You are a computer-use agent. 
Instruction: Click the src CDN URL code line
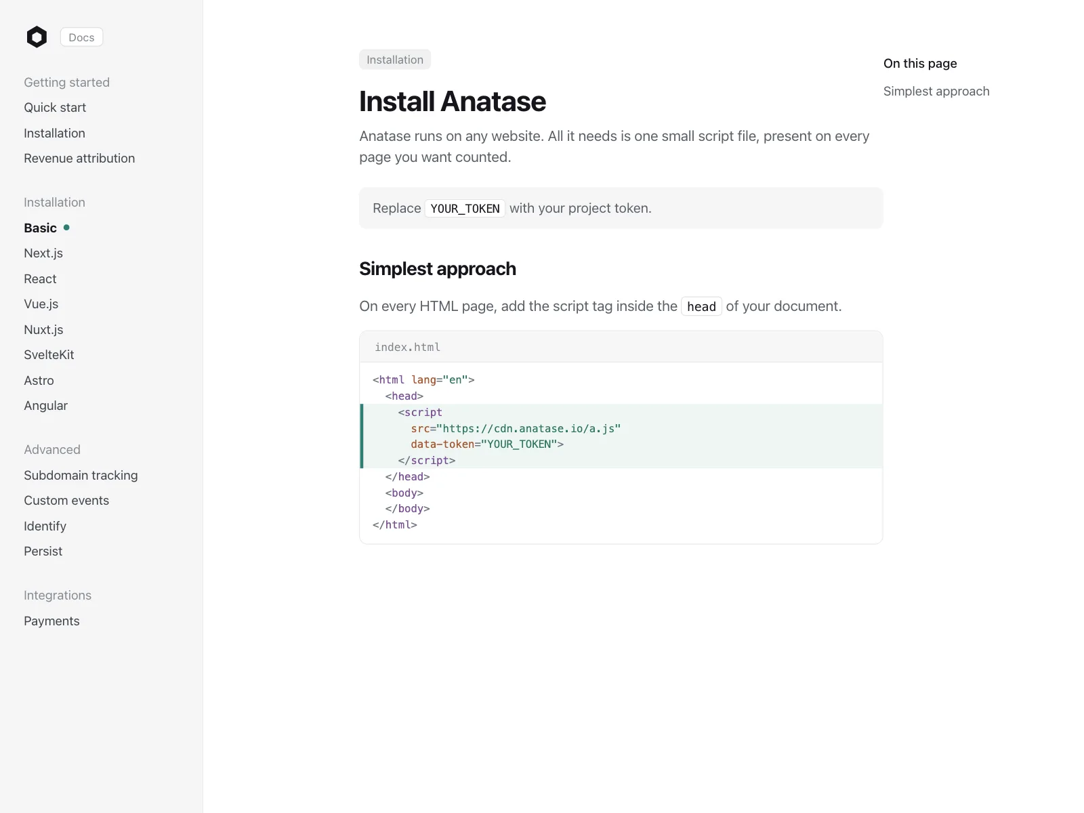point(516,428)
